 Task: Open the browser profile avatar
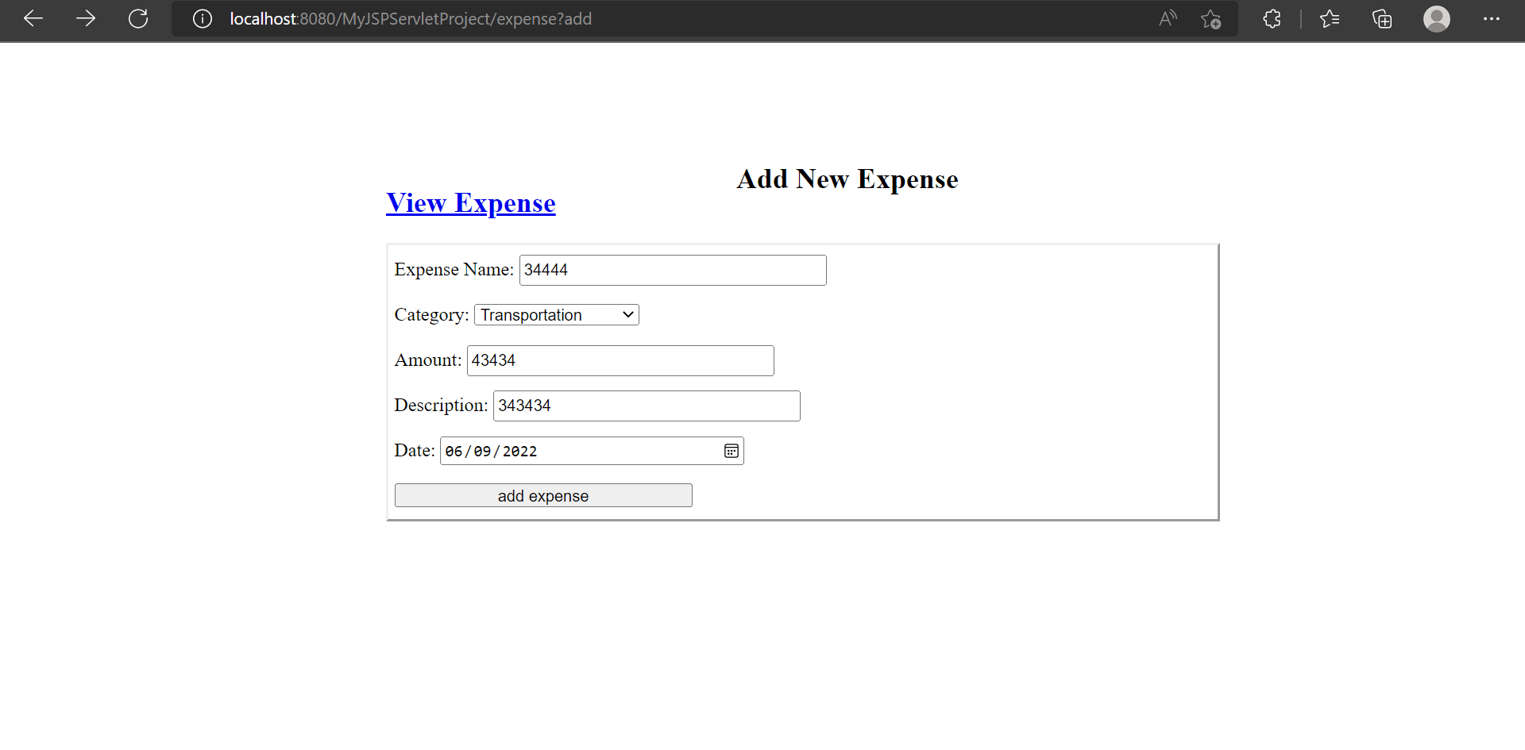pos(1438,18)
